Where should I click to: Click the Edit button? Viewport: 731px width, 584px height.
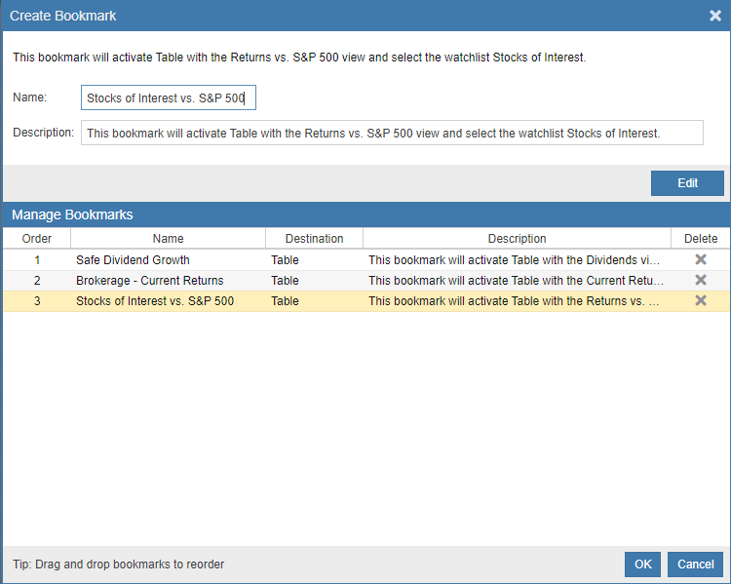[x=687, y=183]
